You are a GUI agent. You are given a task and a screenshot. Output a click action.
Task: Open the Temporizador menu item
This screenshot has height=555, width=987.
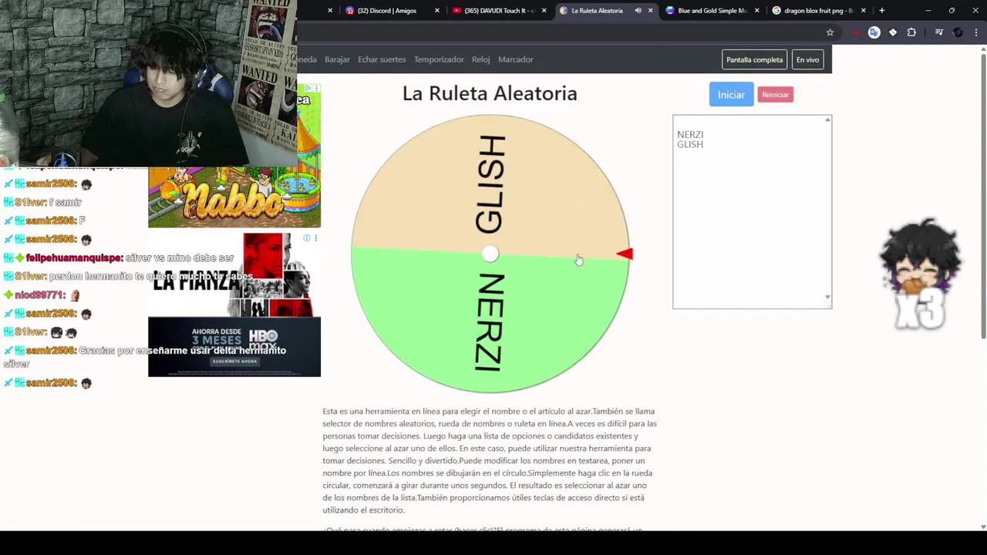click(439, 59)
